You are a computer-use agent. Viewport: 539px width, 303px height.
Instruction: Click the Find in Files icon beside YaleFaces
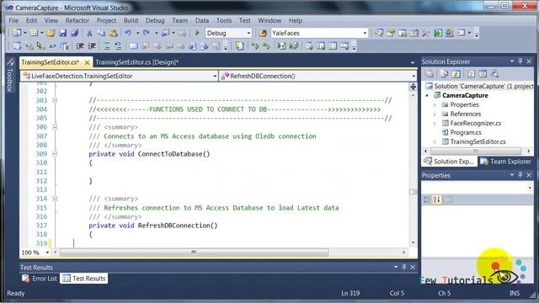[x=263, y=33]
